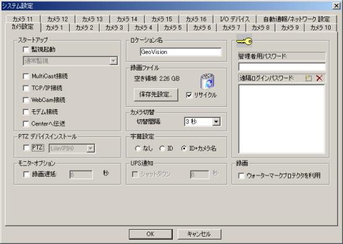Switch to the カメラ 1 tab
Viewport: 343px width, 244px height.
pos(54,28)
